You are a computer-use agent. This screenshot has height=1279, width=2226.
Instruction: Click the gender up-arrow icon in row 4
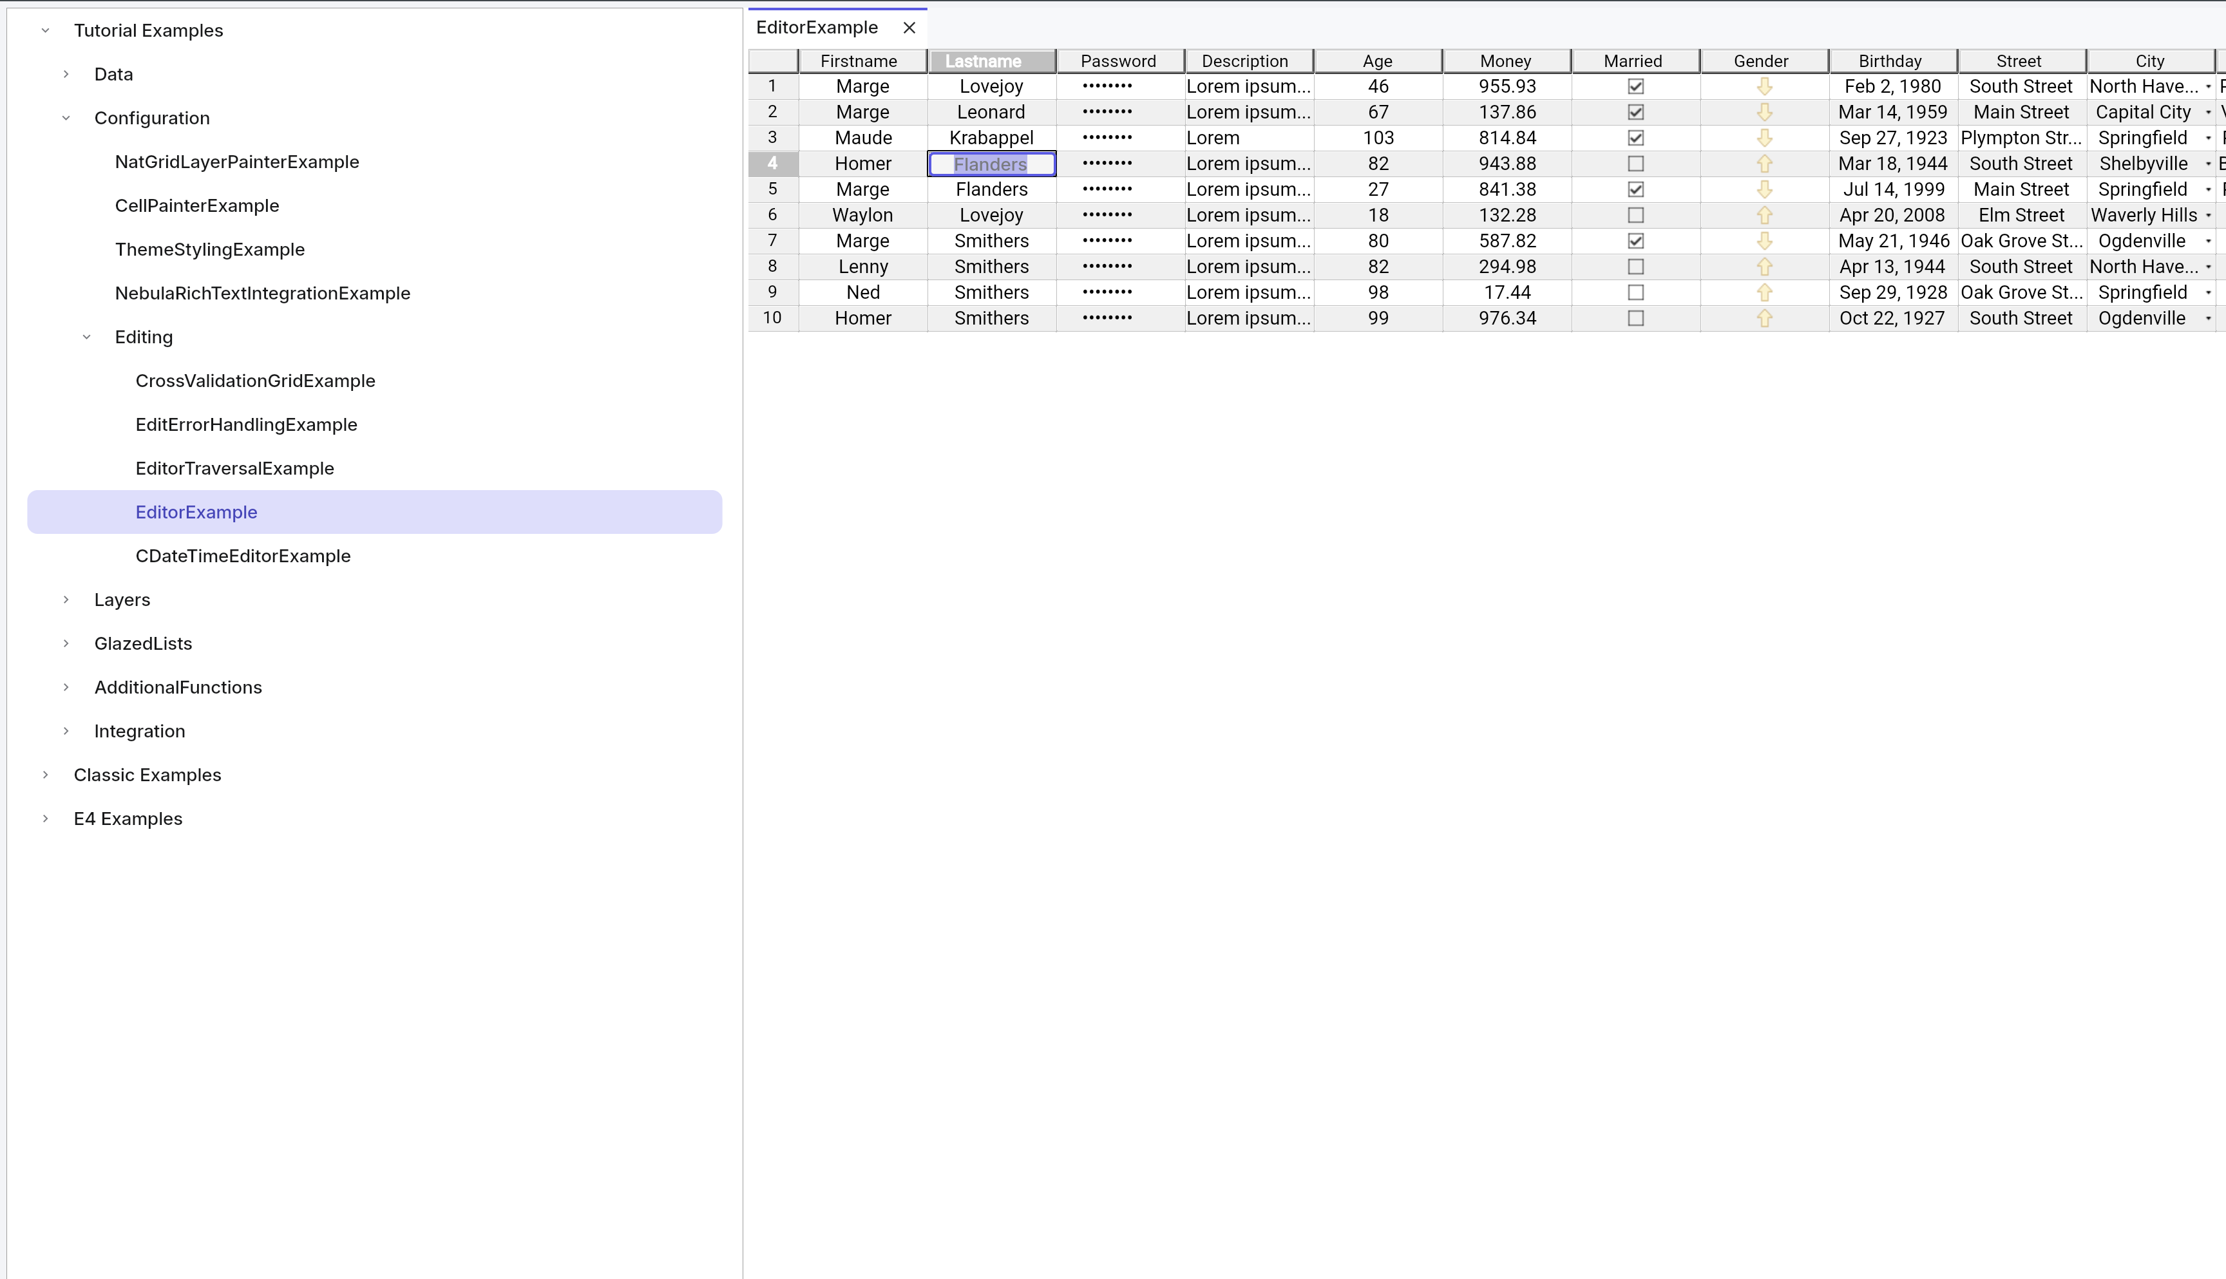coord(1764,164)
